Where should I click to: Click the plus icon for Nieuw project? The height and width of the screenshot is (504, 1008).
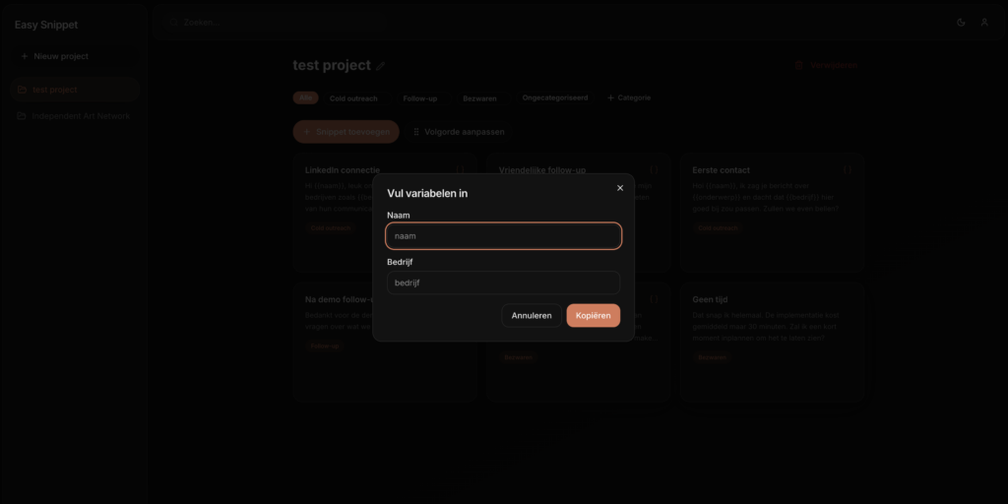25,57
